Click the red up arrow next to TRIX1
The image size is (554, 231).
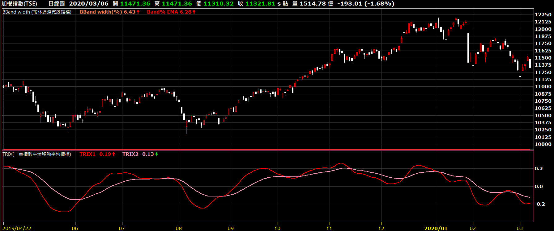(x=113, y=154)
